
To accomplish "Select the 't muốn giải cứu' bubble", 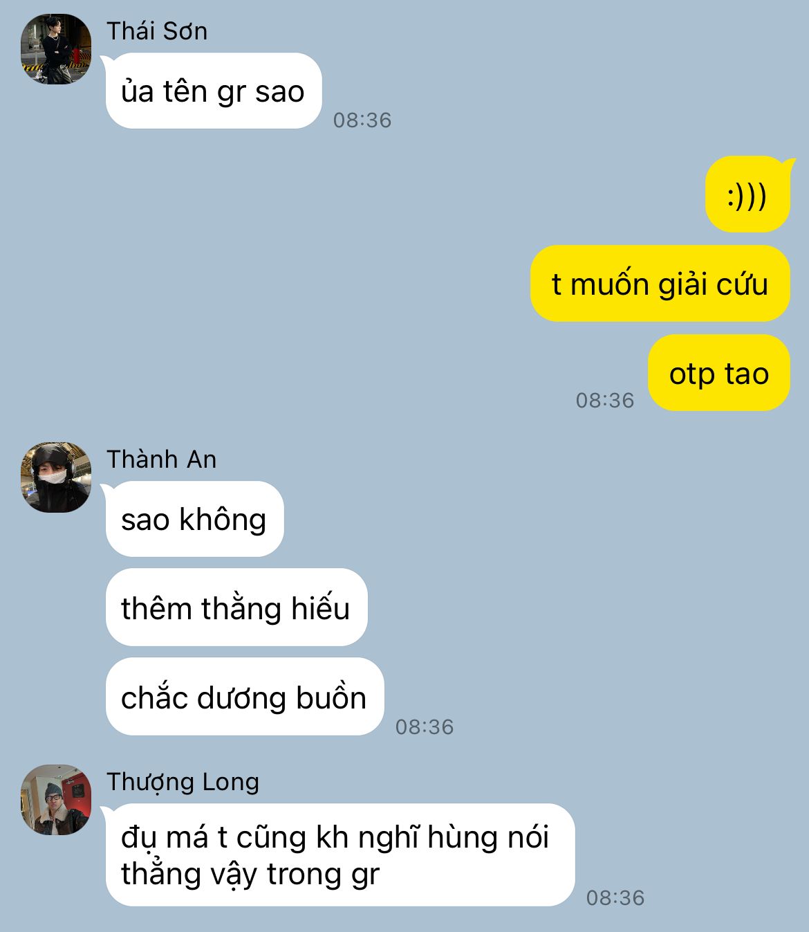I will 660,283.
